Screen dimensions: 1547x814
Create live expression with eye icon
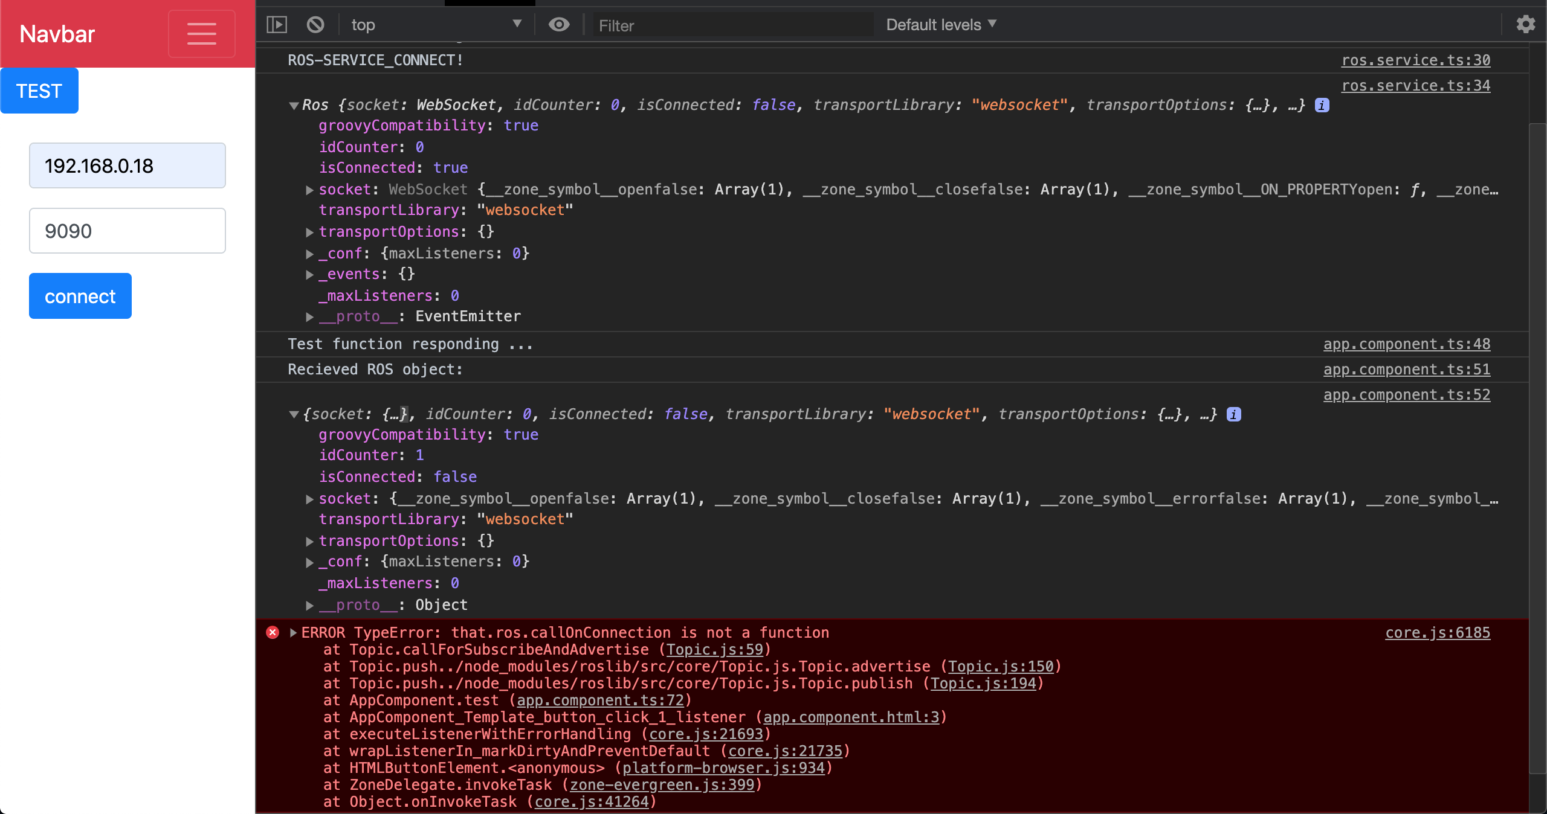pos(559,25)
